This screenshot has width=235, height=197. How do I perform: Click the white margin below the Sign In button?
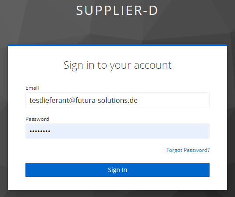pyautogui.click(x=117, y=183)
